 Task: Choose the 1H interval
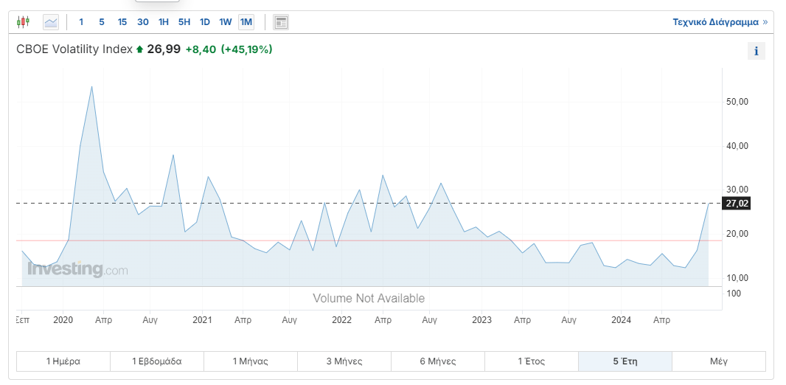164,22
